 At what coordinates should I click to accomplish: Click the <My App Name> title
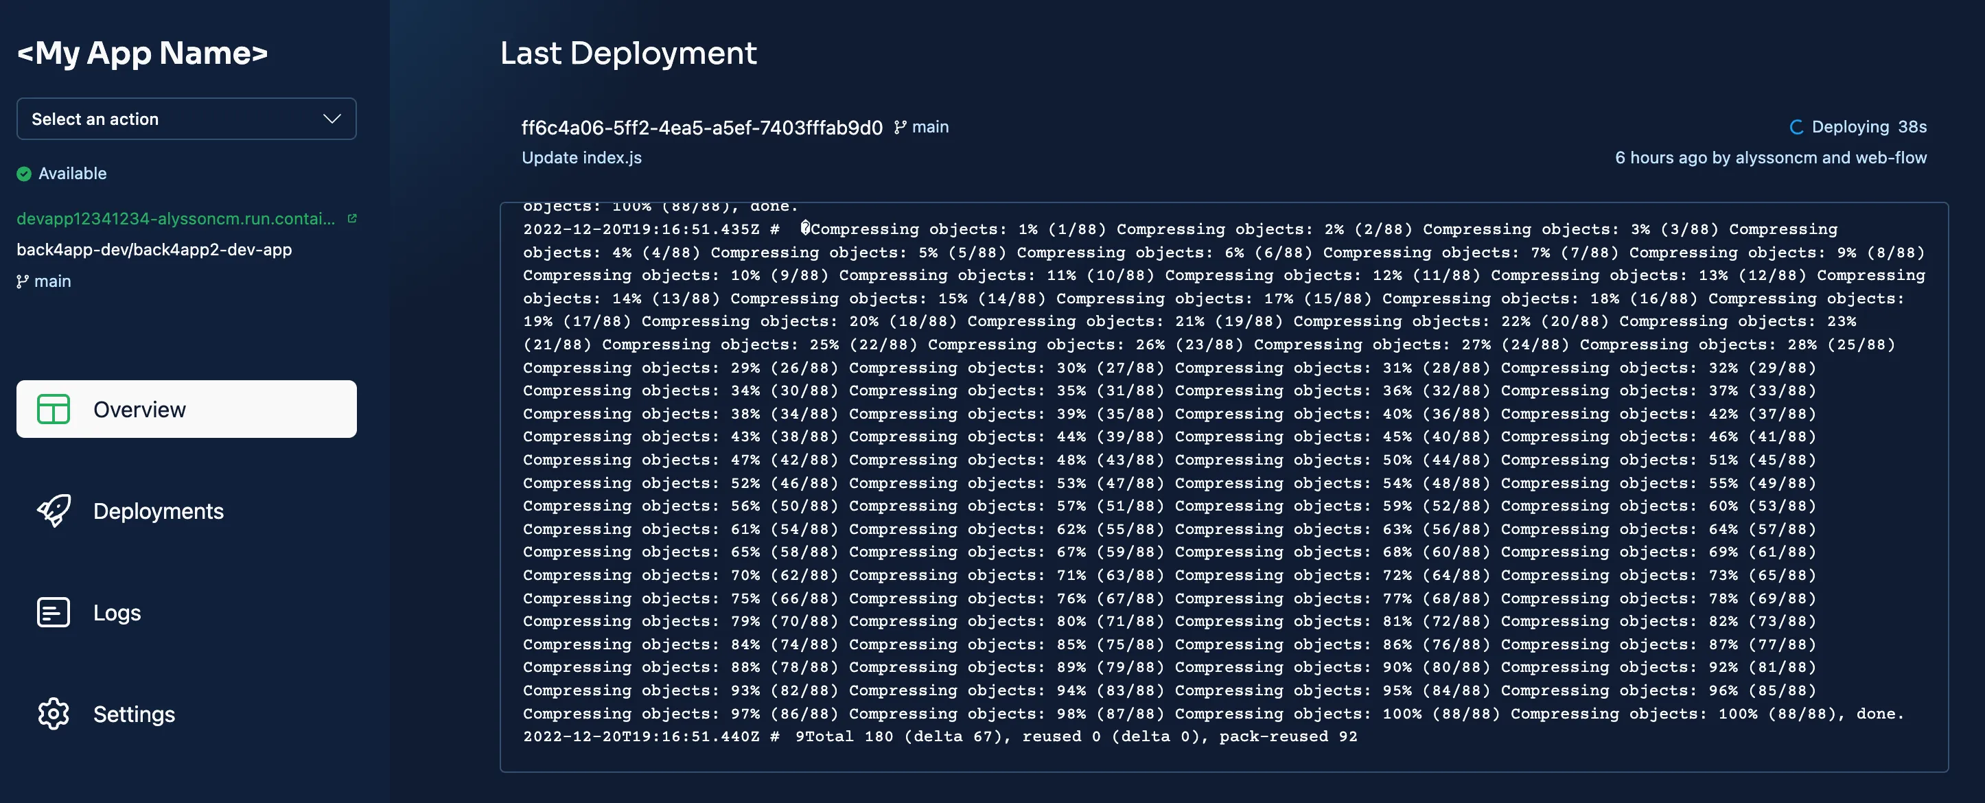click(143, 53)
